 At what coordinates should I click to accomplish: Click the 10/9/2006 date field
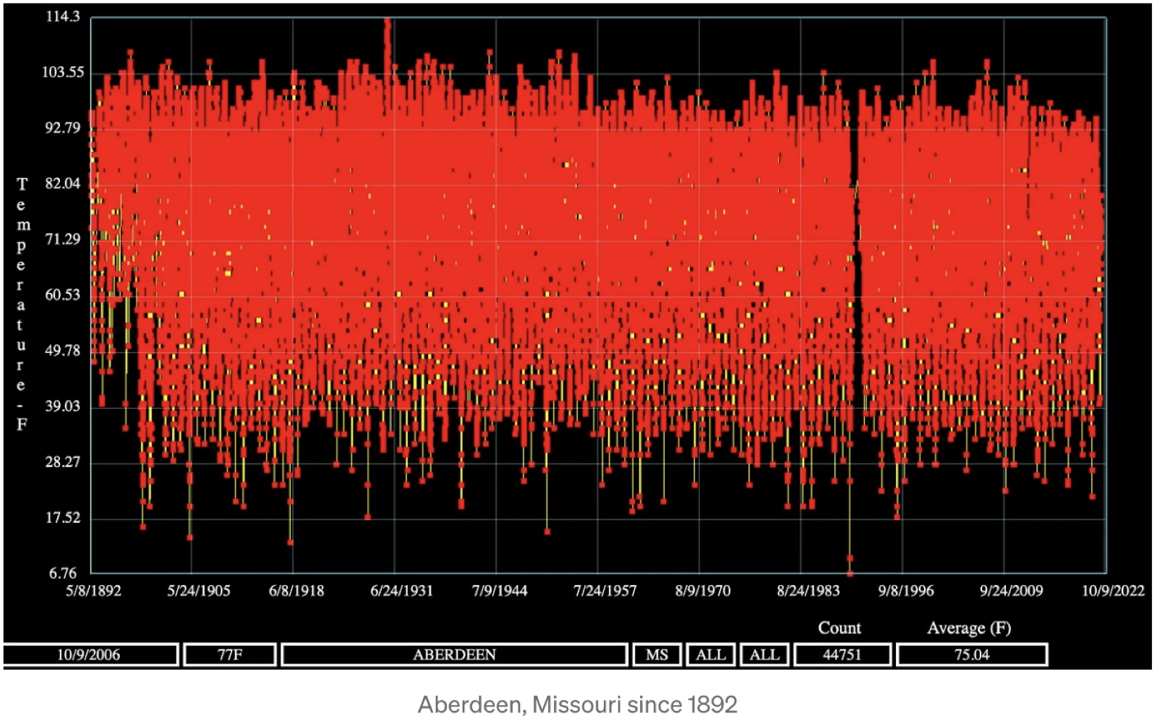(90, 654)
